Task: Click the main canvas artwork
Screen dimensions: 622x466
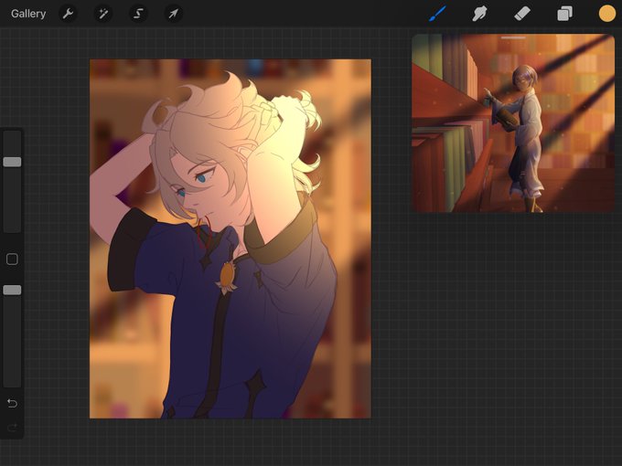Action: point(231,239)
